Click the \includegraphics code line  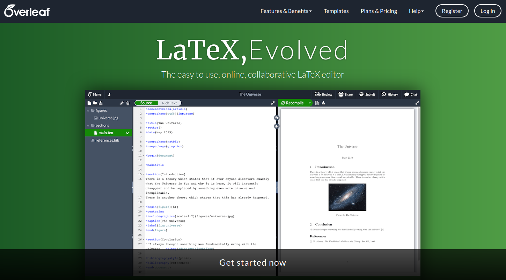coord(190,216)
